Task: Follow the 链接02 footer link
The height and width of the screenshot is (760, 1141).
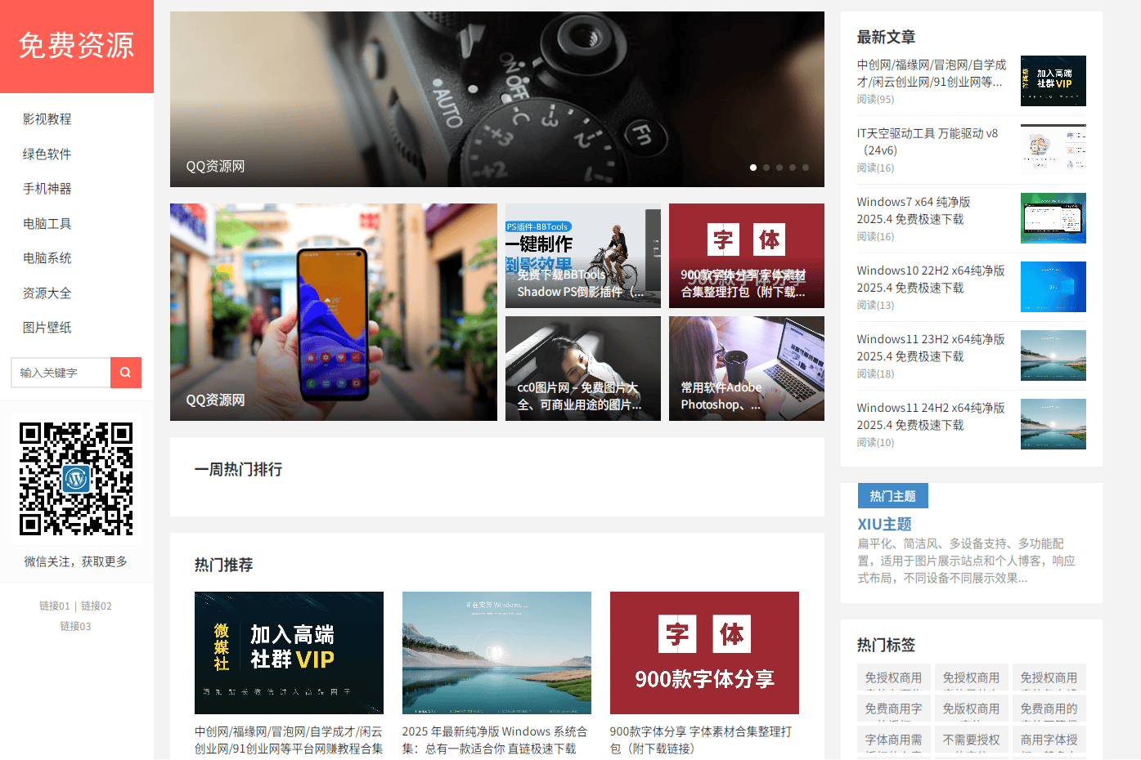Action: pyautogui.click(x=97, y=606)
